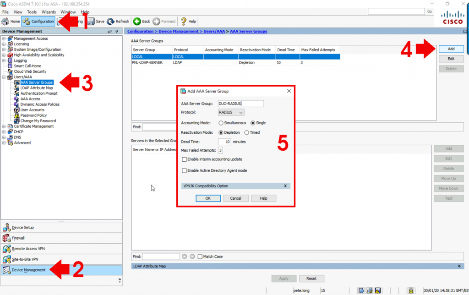Enable interim accounting update checkbox

pyautogui.click(x=184, y=159)
